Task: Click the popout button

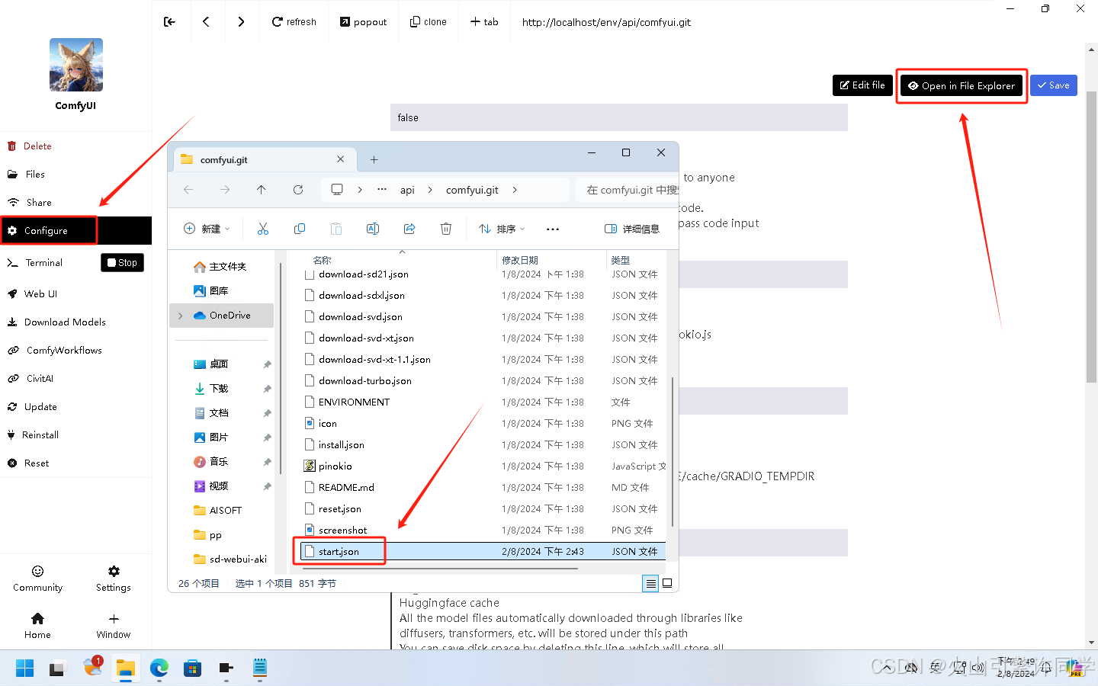Action: (364, 21)
